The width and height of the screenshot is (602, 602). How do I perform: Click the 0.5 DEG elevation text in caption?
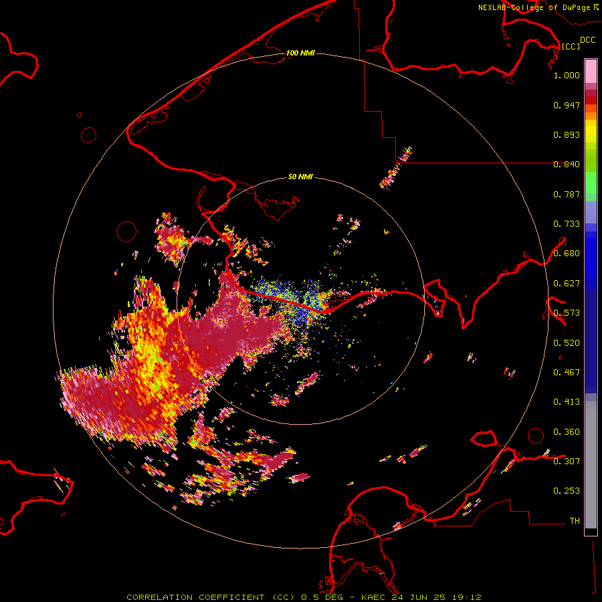point(323,597)
